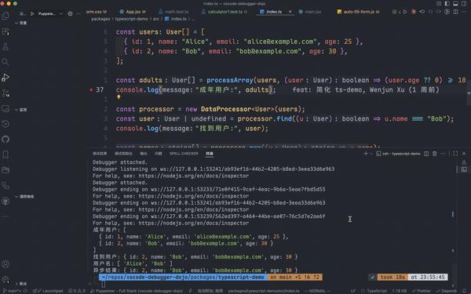
Task: Kill the terminal with the trash icon
Action: [434, 154]
